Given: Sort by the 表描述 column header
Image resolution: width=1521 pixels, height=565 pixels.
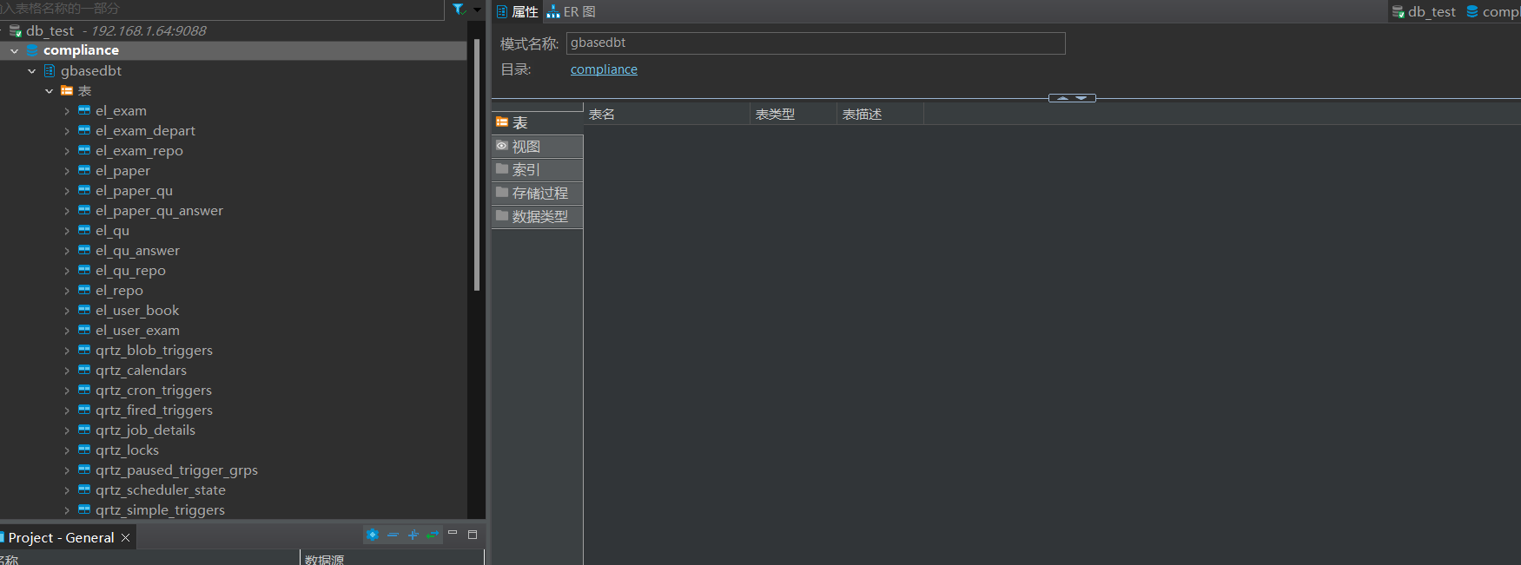Looking at the screenshot, I should [x=880, y=115].
